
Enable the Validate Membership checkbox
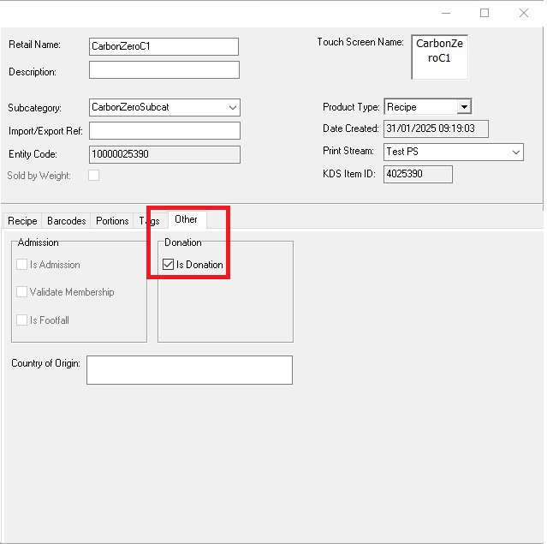pyautogui.click(x=22, y=292)
